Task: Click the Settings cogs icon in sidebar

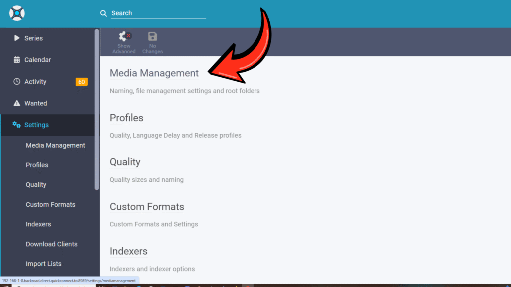Action: 17,125
